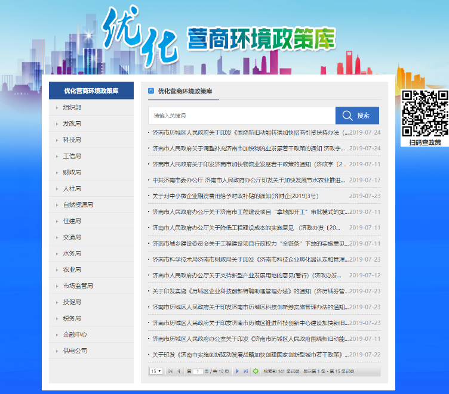Open 历城区 新旧动能转换招商引资扶持办法 policy link
449x394 pixels.
point(251,132)
